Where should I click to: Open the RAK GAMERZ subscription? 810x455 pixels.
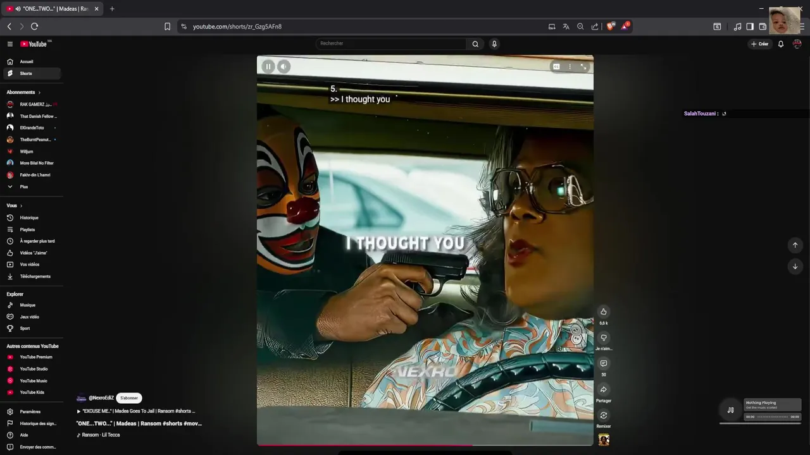32,104
